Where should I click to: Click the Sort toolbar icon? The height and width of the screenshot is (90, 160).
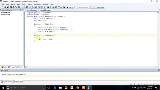(x=53, y=7)
